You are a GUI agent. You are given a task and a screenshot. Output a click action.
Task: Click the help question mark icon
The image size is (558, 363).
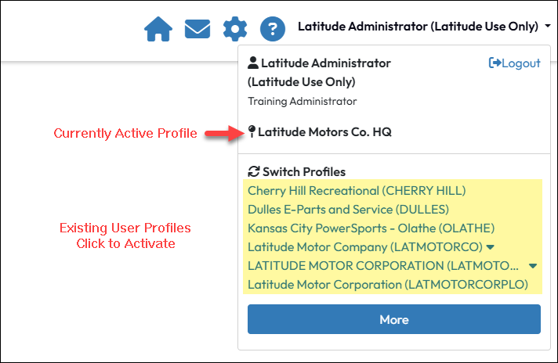coord(272,29)
